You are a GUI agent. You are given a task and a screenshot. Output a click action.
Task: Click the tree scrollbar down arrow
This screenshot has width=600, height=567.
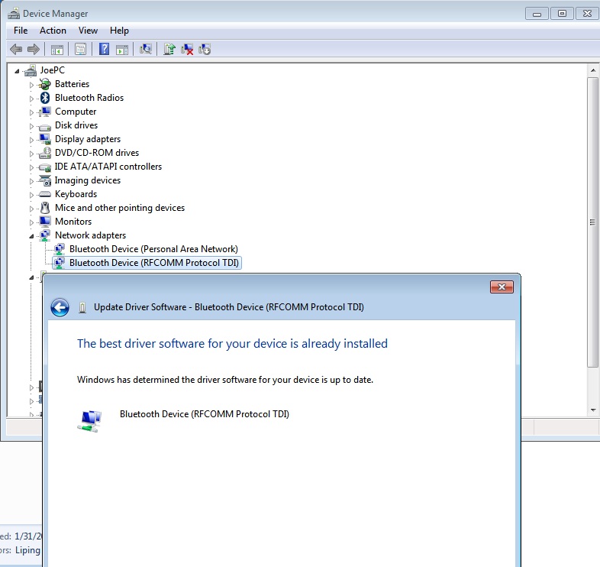click(592, 410)
